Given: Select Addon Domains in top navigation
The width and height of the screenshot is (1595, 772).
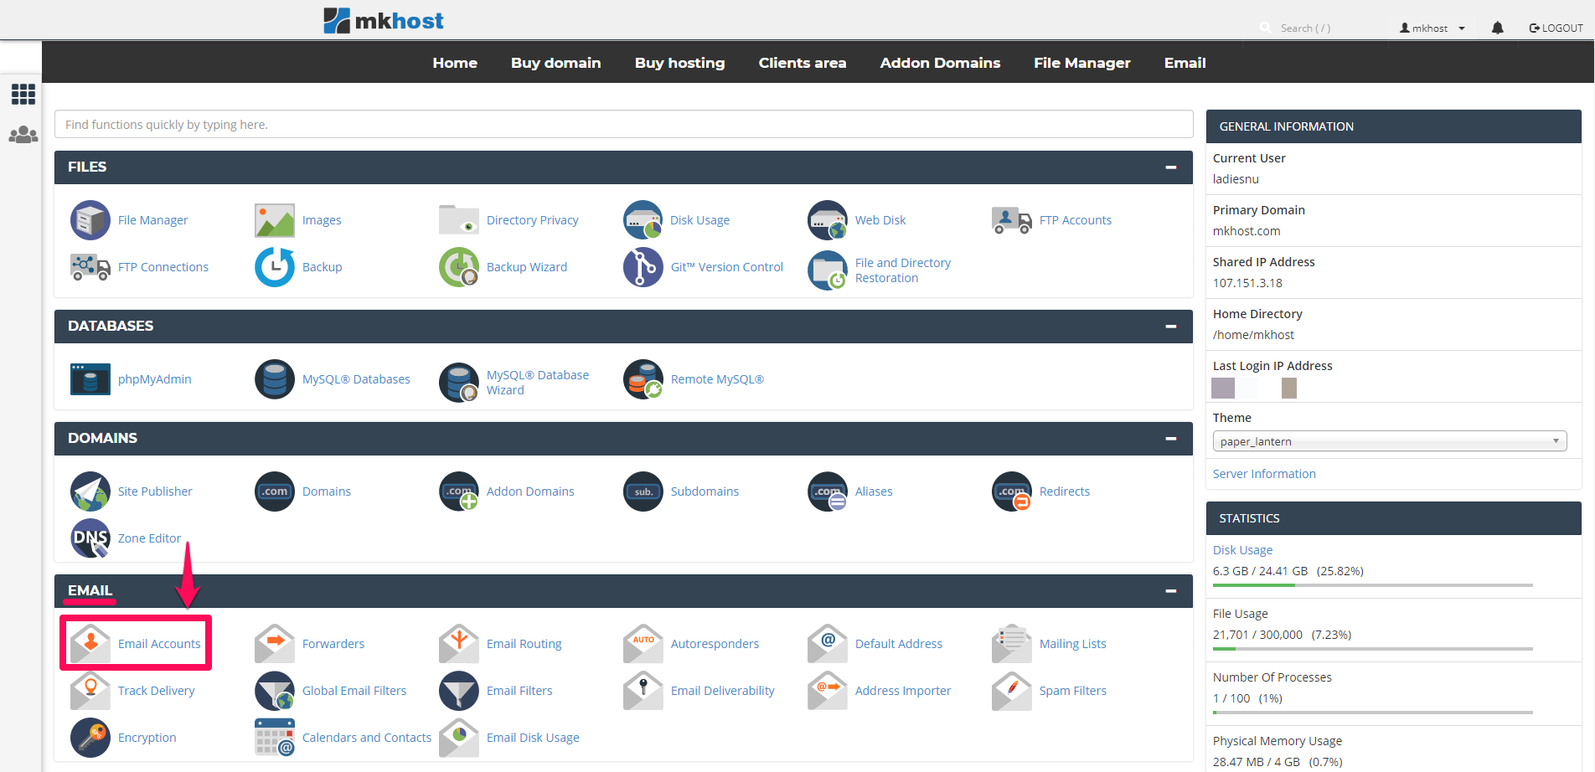Looking at the screenshot, I should [940, 63].
